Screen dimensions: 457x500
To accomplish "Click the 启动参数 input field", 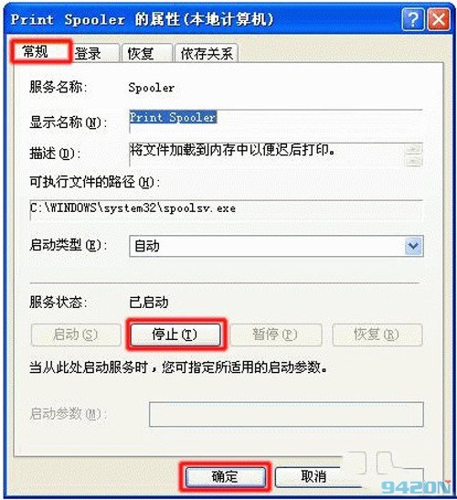I will (286, 414).
